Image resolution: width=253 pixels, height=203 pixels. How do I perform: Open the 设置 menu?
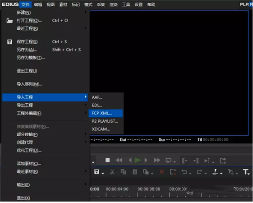[x=138, y=5]
